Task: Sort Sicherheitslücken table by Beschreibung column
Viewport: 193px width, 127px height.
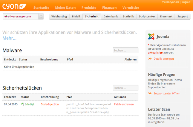Action: pyautogui.click(x=50, y=97)
